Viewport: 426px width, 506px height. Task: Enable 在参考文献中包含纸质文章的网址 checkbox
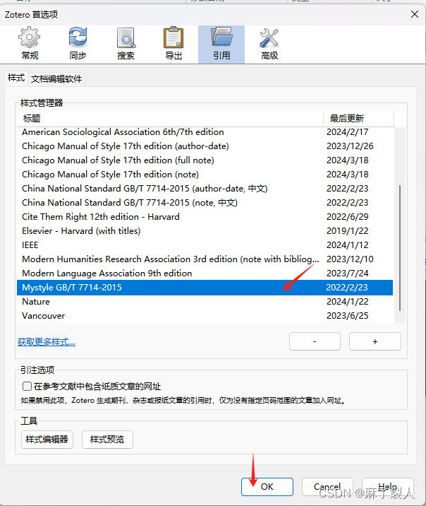(x=27, y=387)
